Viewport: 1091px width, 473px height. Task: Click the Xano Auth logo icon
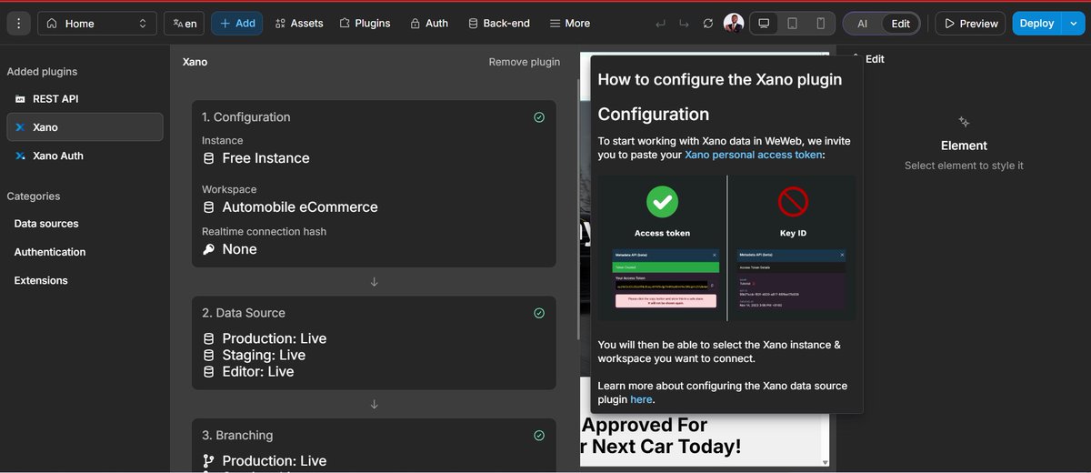(20, 156)
